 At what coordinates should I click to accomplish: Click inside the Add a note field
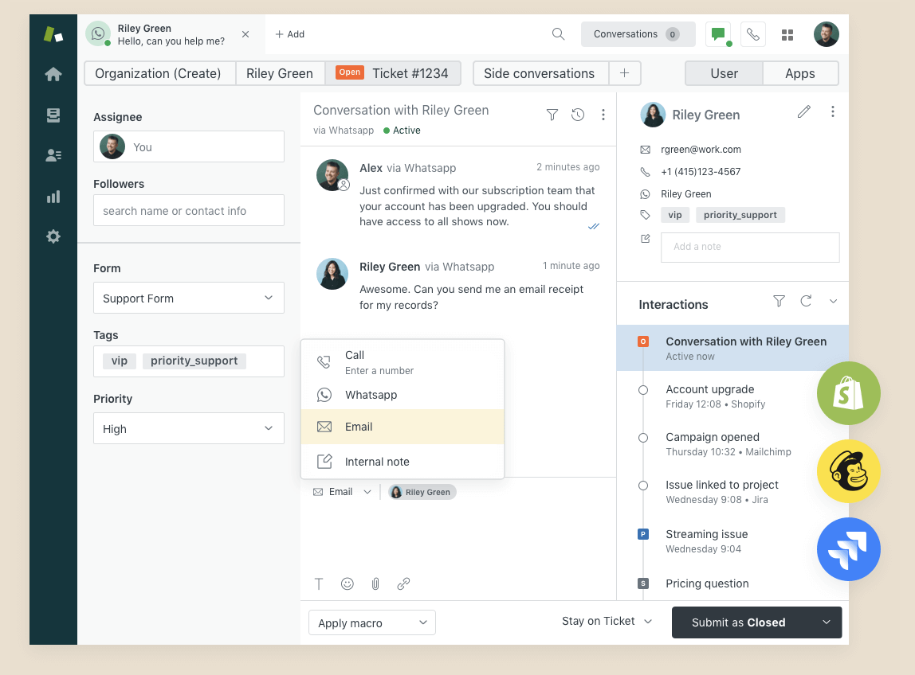point(749,248)
